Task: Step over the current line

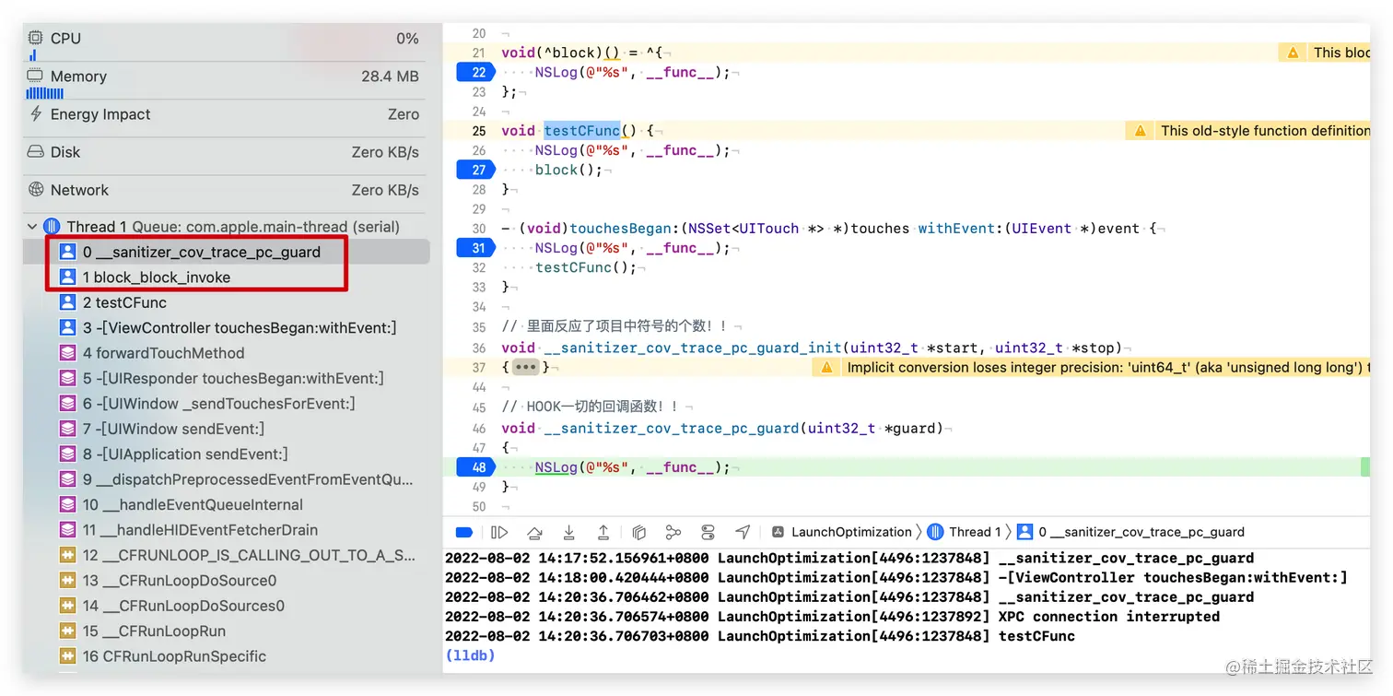Action: coord(534,532)
